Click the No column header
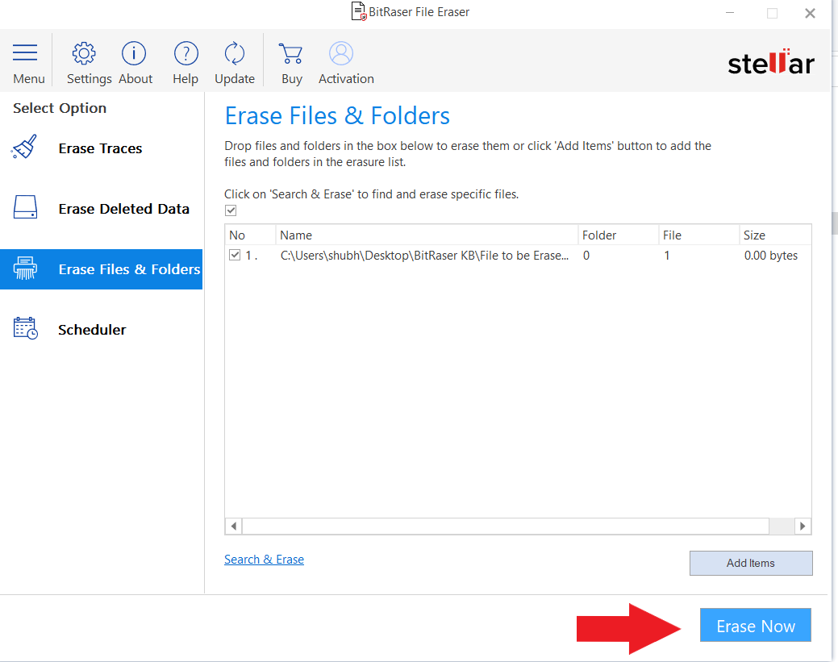838x662 pixels. [x=250, y=235]
